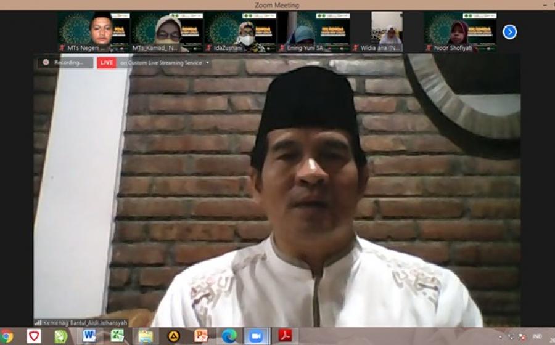Click the red LIVE streaming badge
The image size is (555, 345).
tap(107, 63)
